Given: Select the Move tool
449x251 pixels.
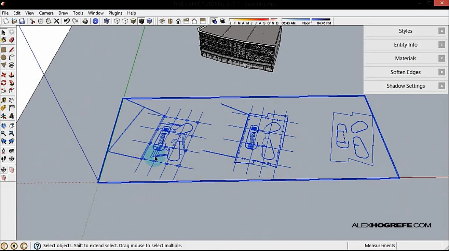Looking at the screenshot, I should coord(3,75).
